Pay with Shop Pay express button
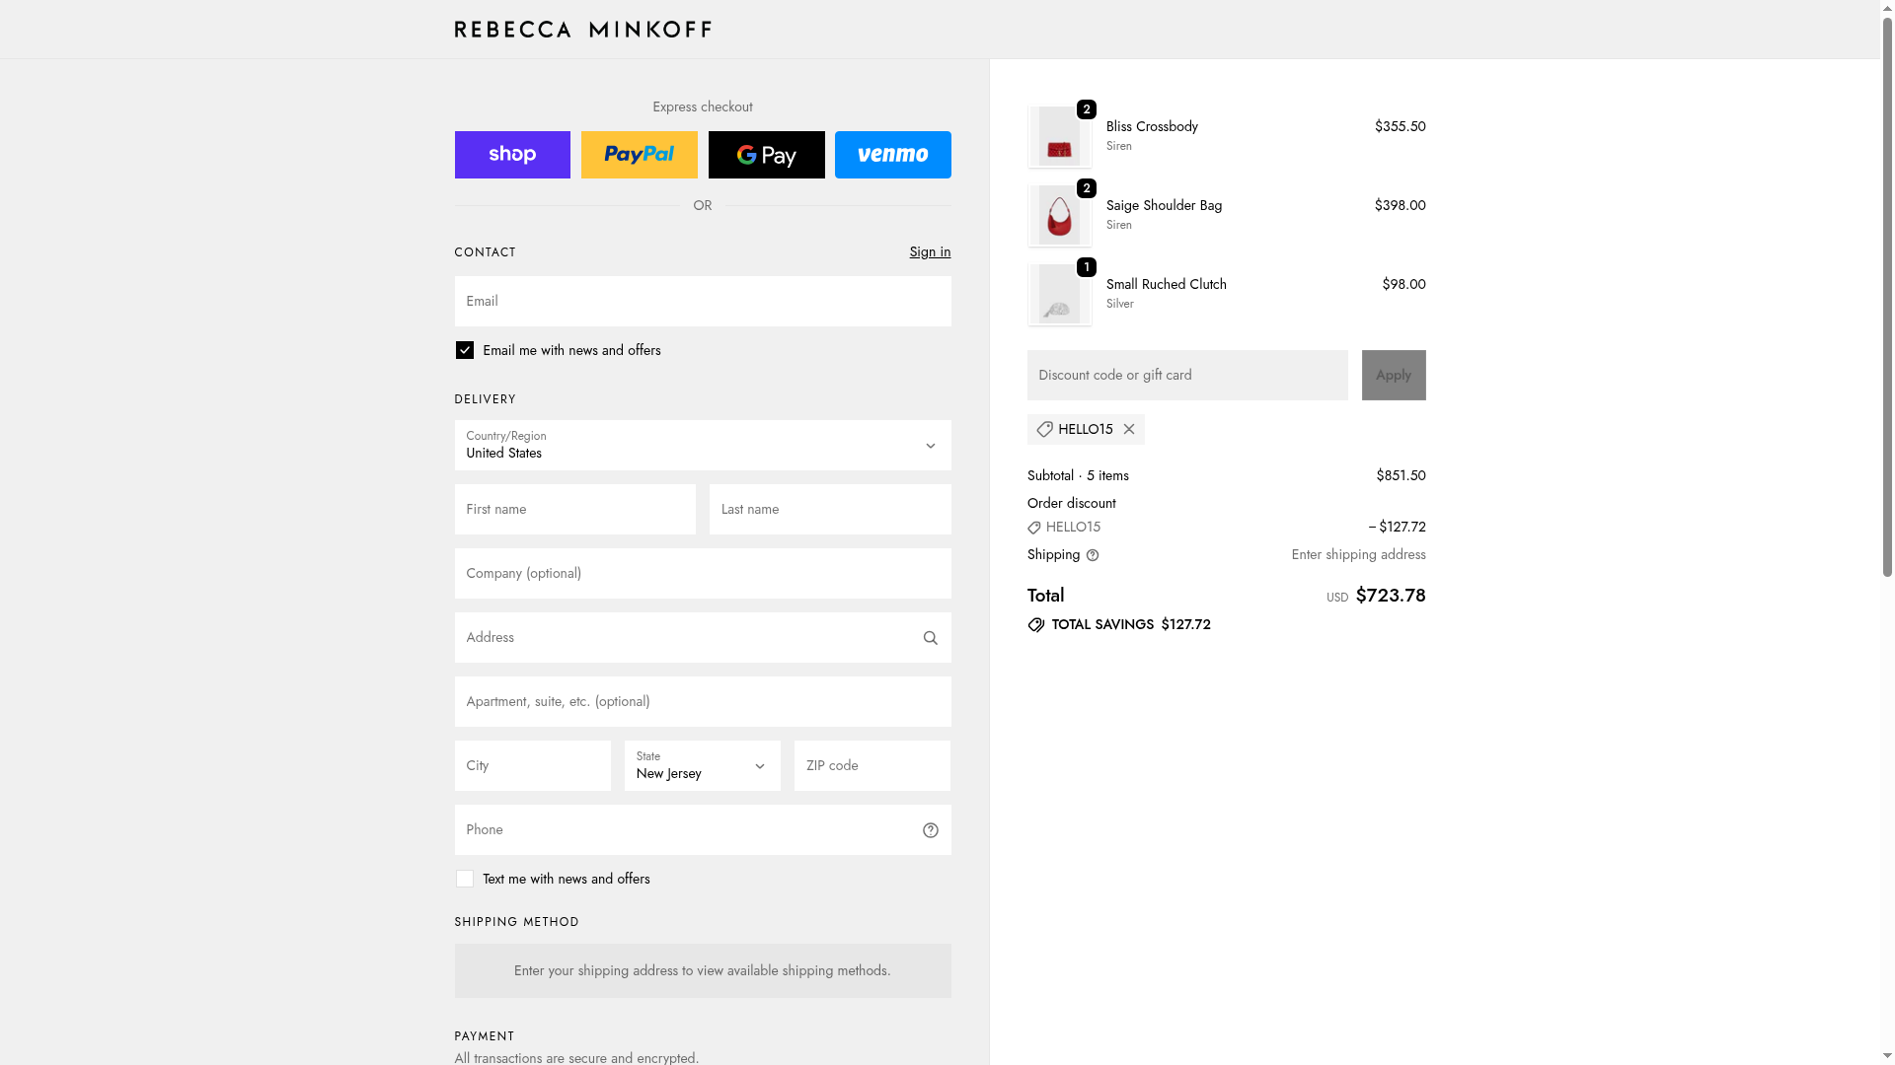 (512, 155)
